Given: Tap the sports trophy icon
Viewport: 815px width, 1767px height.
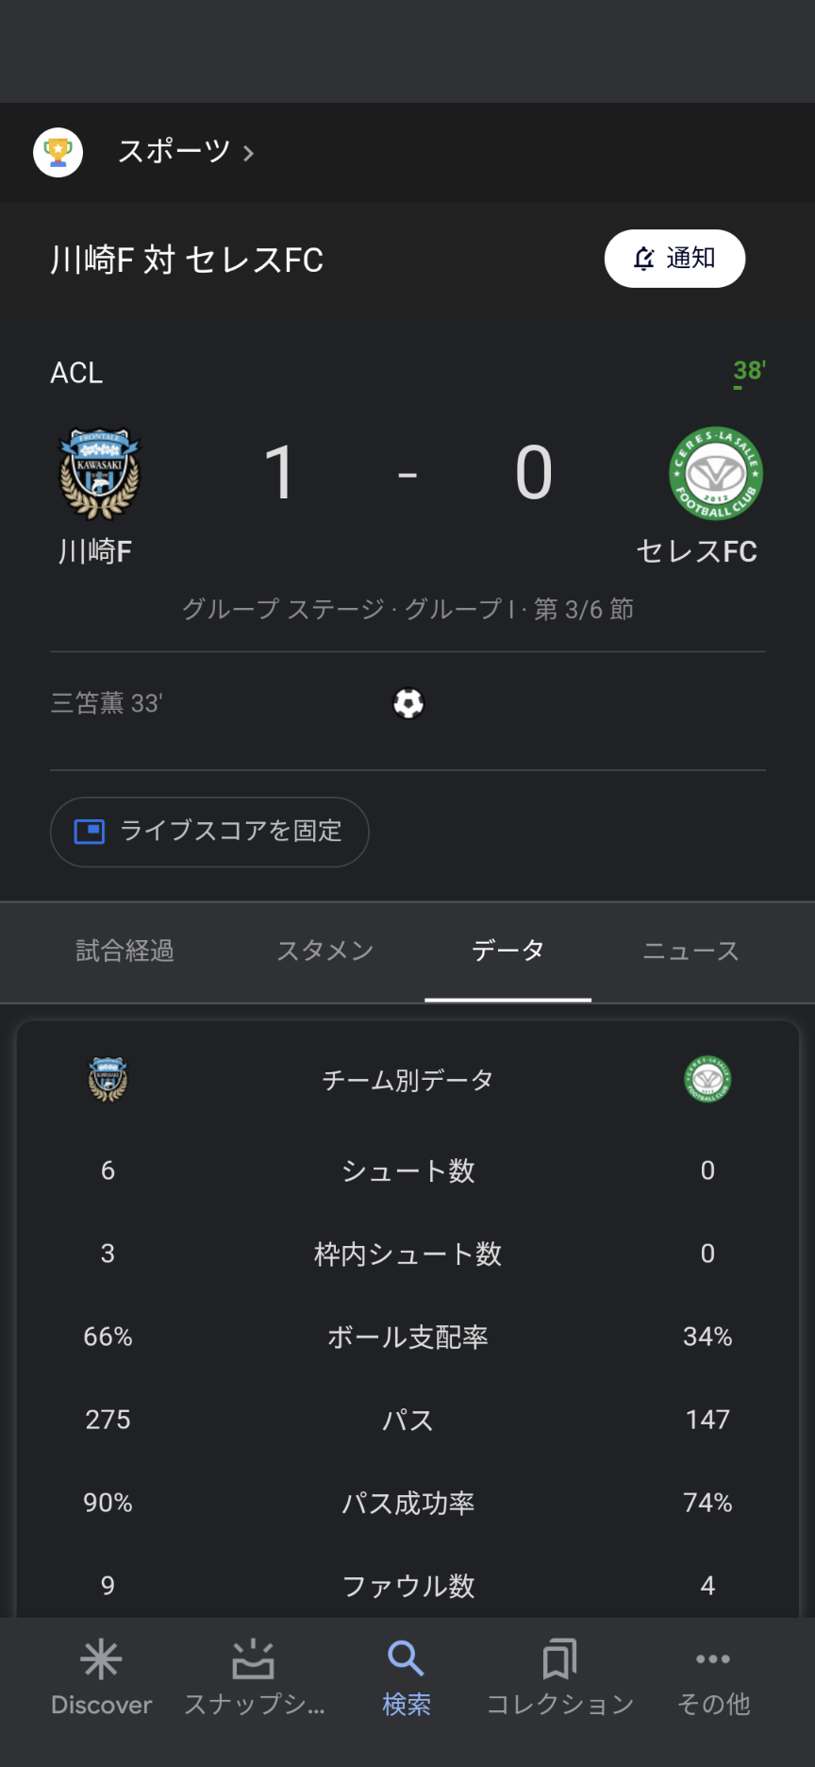Looking at the screenshot, I should 58,152.
